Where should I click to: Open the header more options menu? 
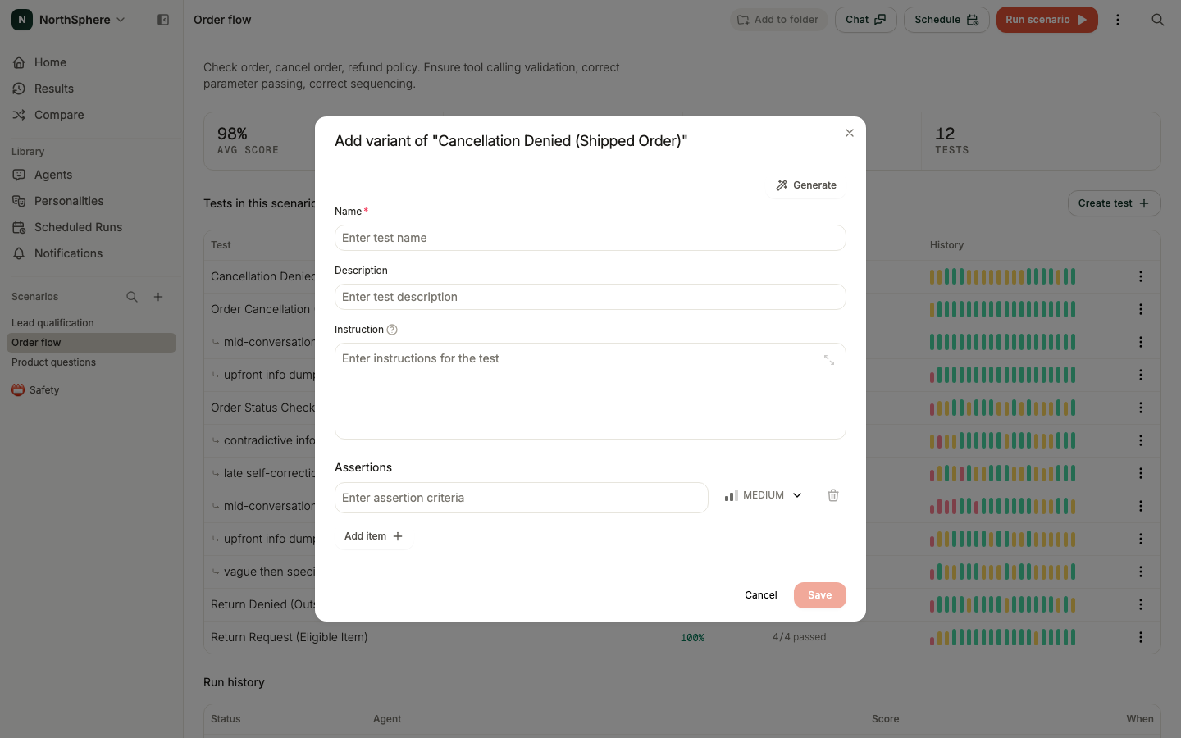coord(1118,20)
